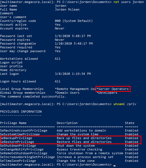The width and height of the screenshot is (146, 168).
Task: Click the SeShutdownPrivilege entry
Action: [x=18, y=146]
